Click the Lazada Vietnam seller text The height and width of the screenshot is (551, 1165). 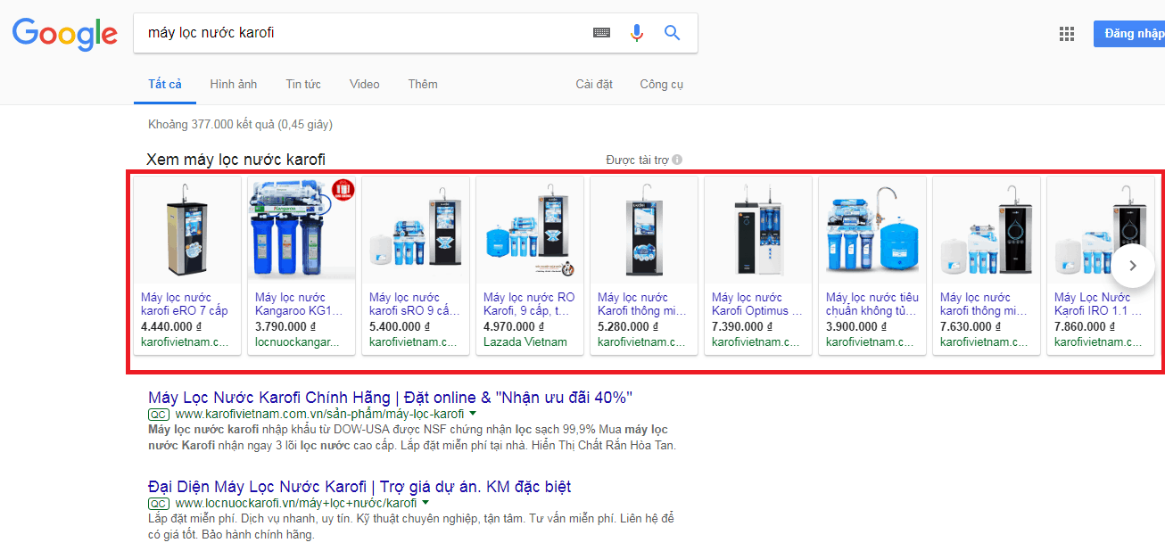coord(525,341)
